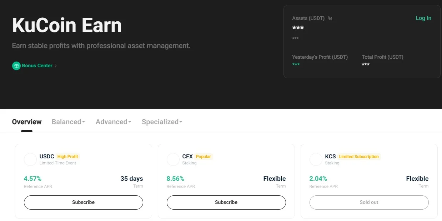Click the Popular tag on CFX
This screenshot has width=442, height=221.
pyautogui.click(x=204, y=157)
